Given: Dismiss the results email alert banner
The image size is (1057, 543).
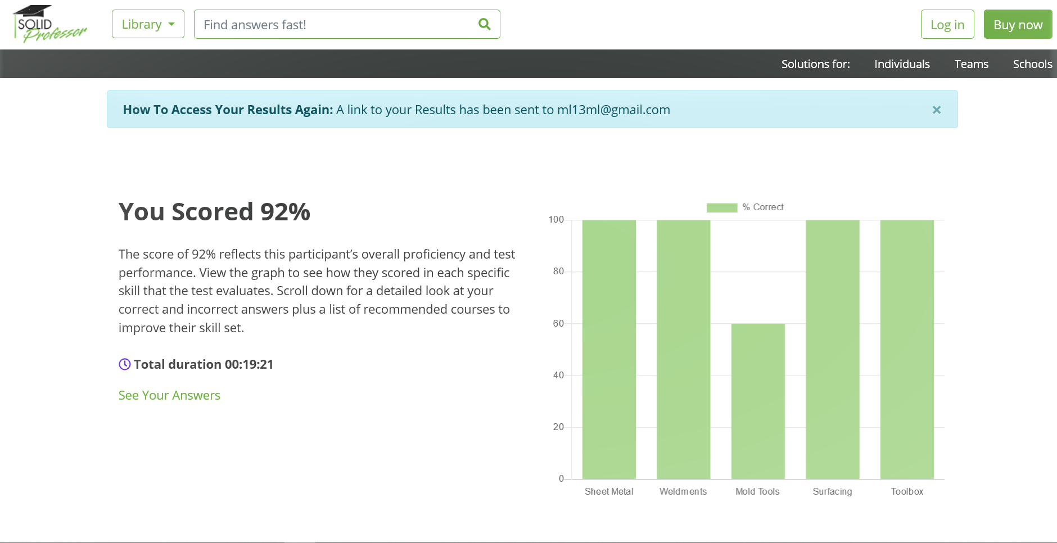Looking at the screenshot, I should coord(936,110).
